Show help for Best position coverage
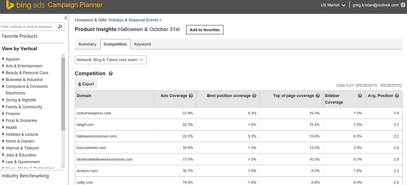Image resolution: width=407 pixels, height=185 pixels. tap(254, 96)
